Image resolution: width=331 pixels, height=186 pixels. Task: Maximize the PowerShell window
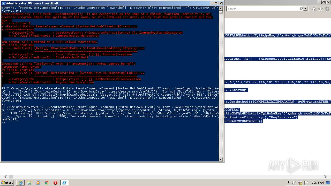click(x=216, y=3)
